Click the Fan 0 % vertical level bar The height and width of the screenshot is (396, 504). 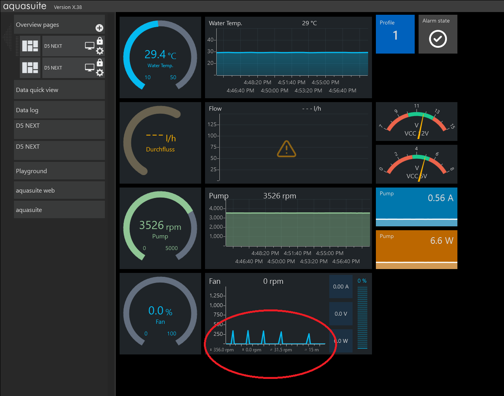[x=362, y=317]
